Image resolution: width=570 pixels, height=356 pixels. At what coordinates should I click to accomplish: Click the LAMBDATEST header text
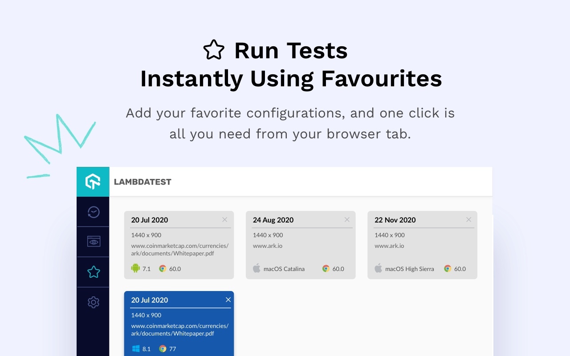tap(142, 182)
